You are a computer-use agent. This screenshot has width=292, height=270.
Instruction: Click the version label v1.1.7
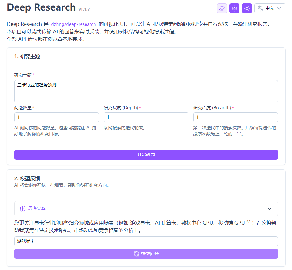[x=84, y=9]
